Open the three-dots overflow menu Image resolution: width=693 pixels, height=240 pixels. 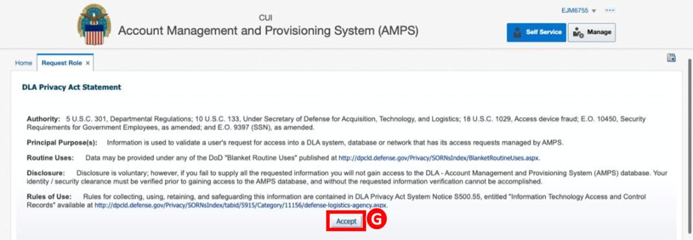611,10
